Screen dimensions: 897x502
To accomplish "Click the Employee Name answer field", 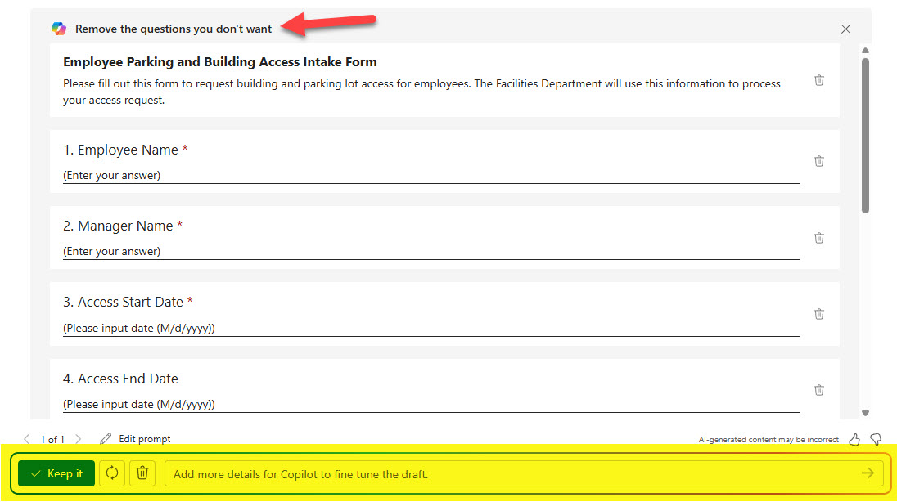I will coord(430,175).
